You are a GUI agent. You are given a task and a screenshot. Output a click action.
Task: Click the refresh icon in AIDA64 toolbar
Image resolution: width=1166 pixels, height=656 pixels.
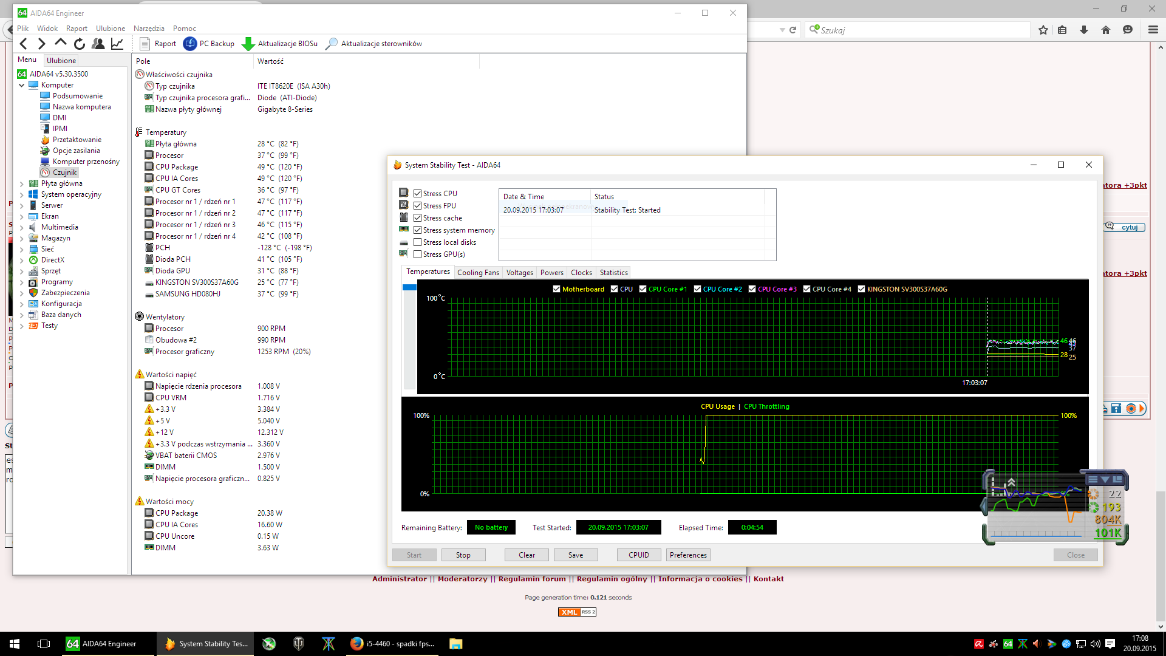[x=80, y=44]
